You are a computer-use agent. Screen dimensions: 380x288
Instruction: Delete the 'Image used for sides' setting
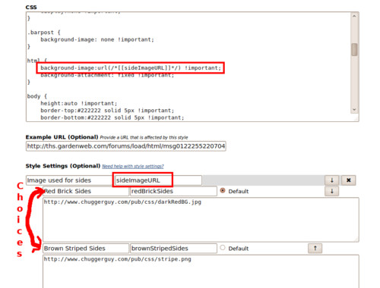[x=349, y=180]
